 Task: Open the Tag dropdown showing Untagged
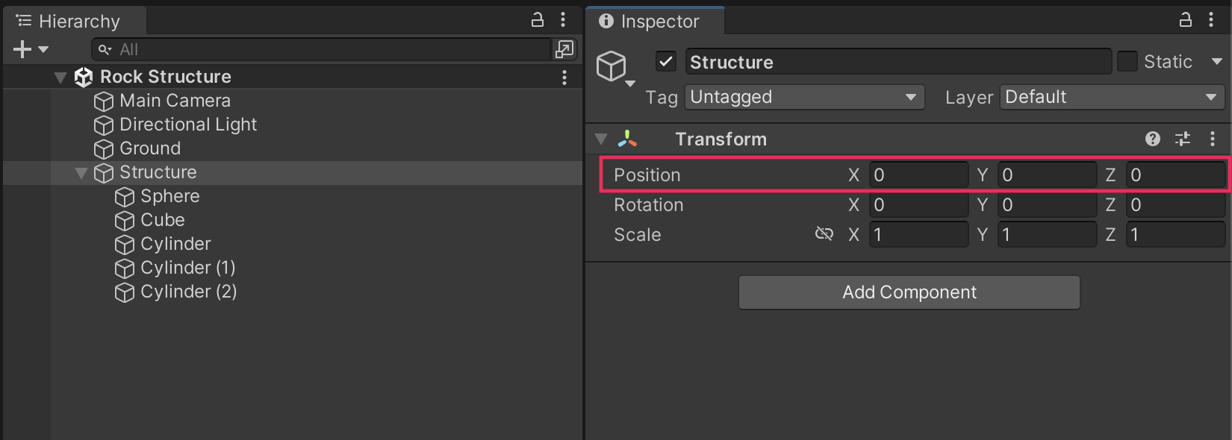tap(804, 97)
